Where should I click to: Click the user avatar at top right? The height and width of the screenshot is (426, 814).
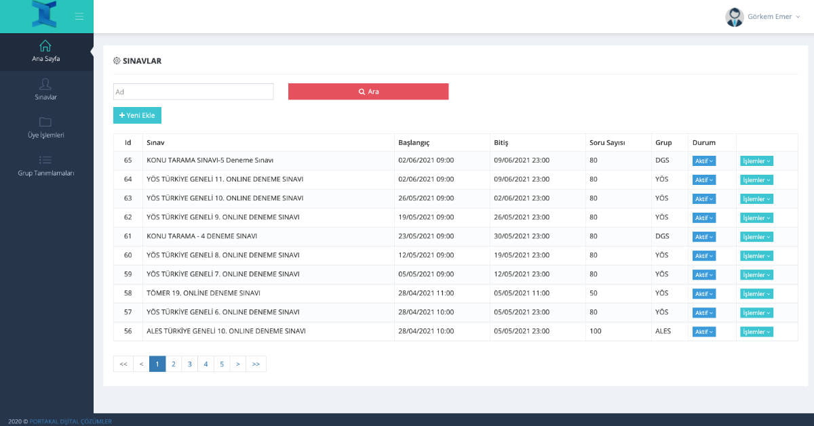pos(735,16)
